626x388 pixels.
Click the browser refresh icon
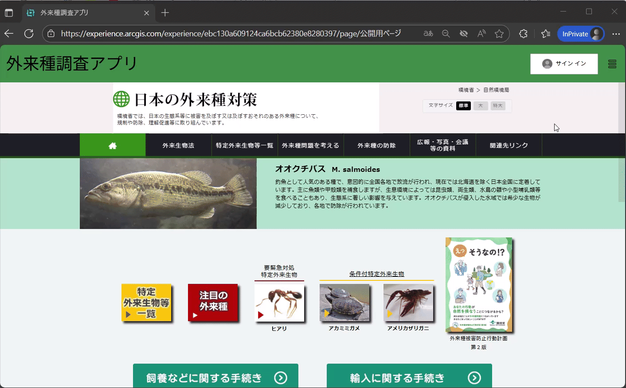click(29, 34)
